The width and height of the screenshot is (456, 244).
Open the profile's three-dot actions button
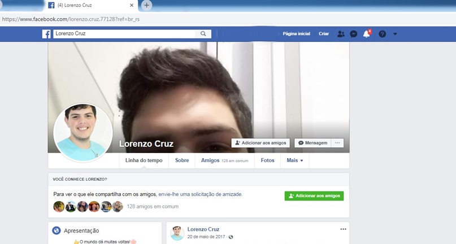337,143
